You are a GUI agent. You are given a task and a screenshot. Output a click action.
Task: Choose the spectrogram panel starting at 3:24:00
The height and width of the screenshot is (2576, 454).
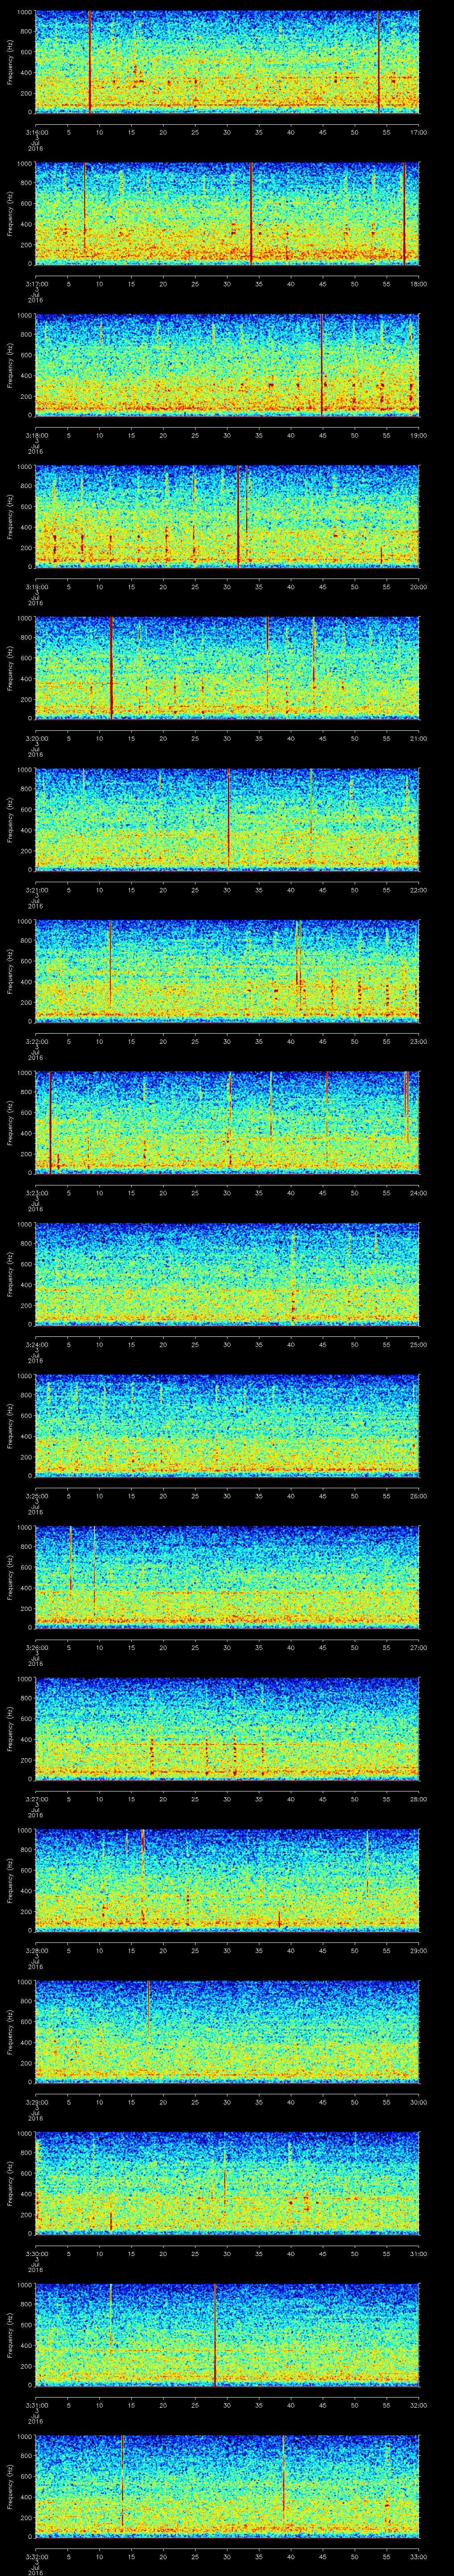(227, 1274)
